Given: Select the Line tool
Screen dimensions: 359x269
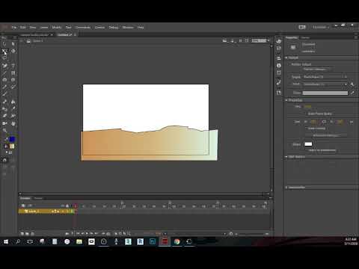Looking at the screenshot, I should tap(4, 73).
